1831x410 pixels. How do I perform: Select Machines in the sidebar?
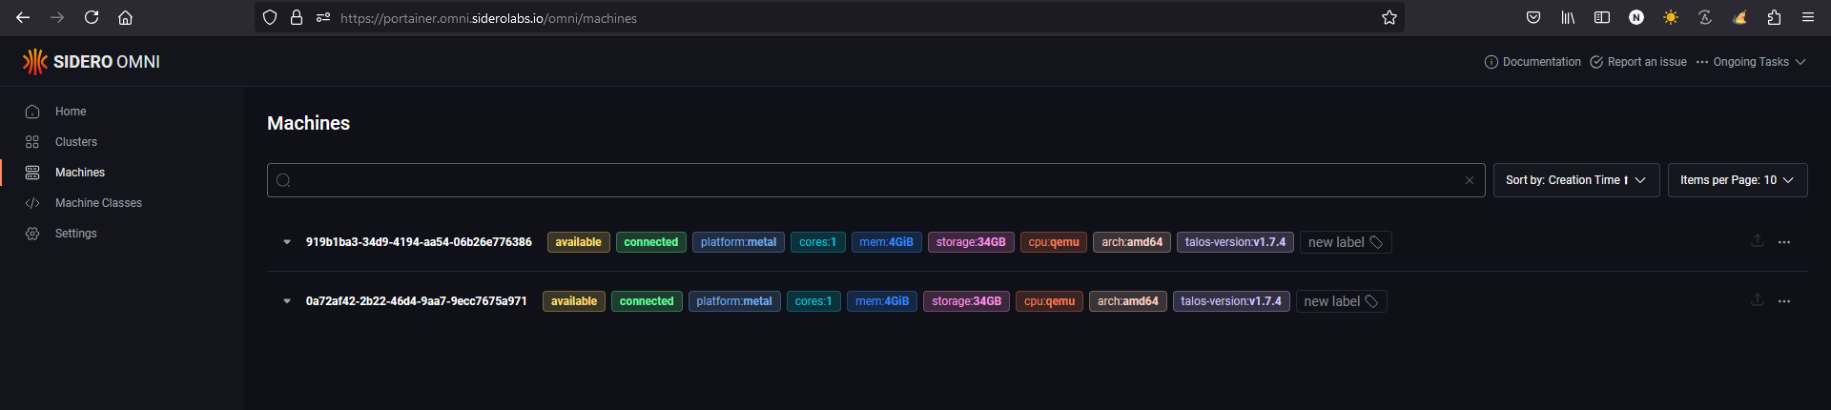(80, 173)
